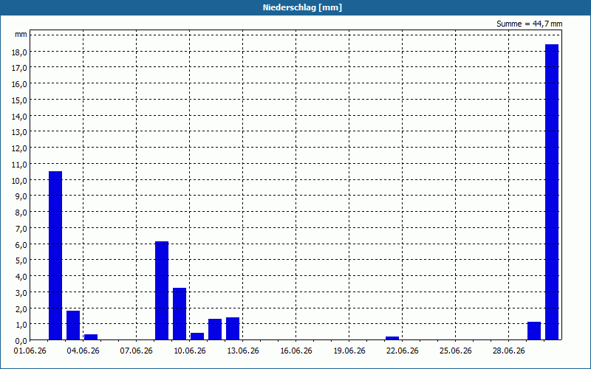The width and height of the screenshot is (591, 369).
Task: Click the chart title Niederschlag [mm]
Action: 302,7
